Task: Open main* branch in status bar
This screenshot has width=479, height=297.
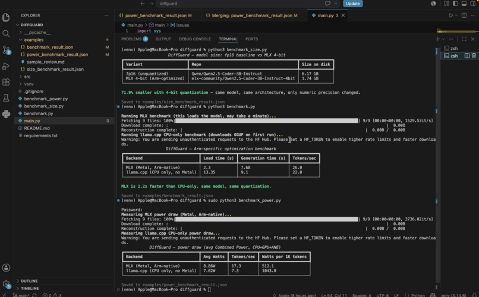Action: coord(21,295)
